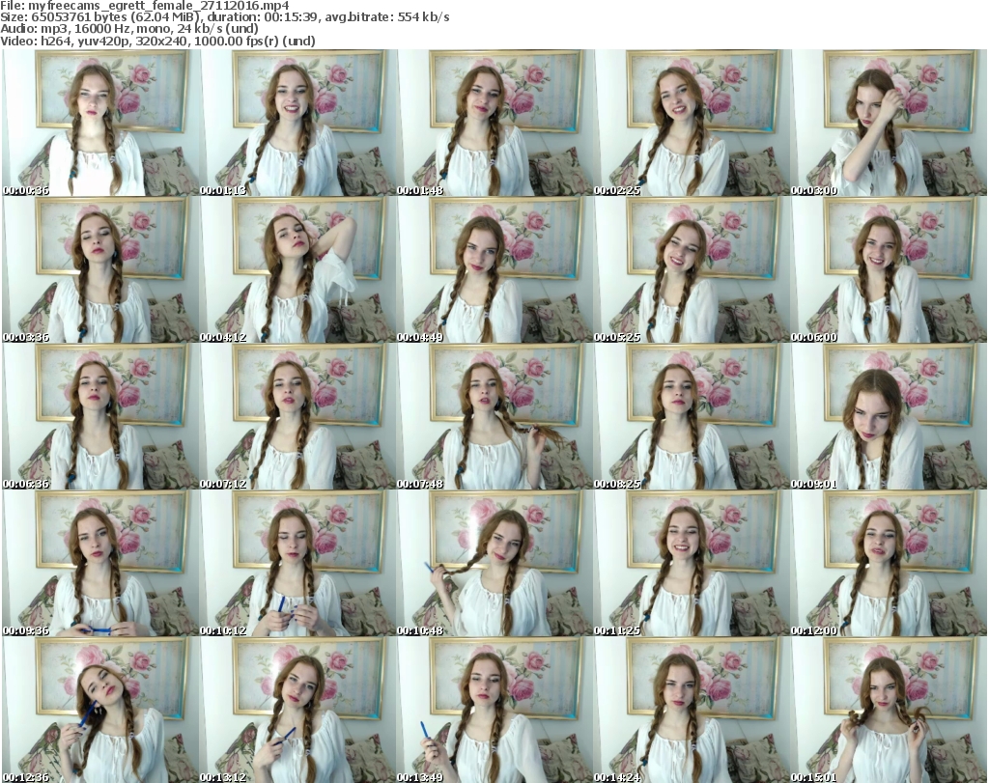Click the 00:03:00 frame thumbnail
Screen dimensions: 989x783
click(x=889, y=123)
